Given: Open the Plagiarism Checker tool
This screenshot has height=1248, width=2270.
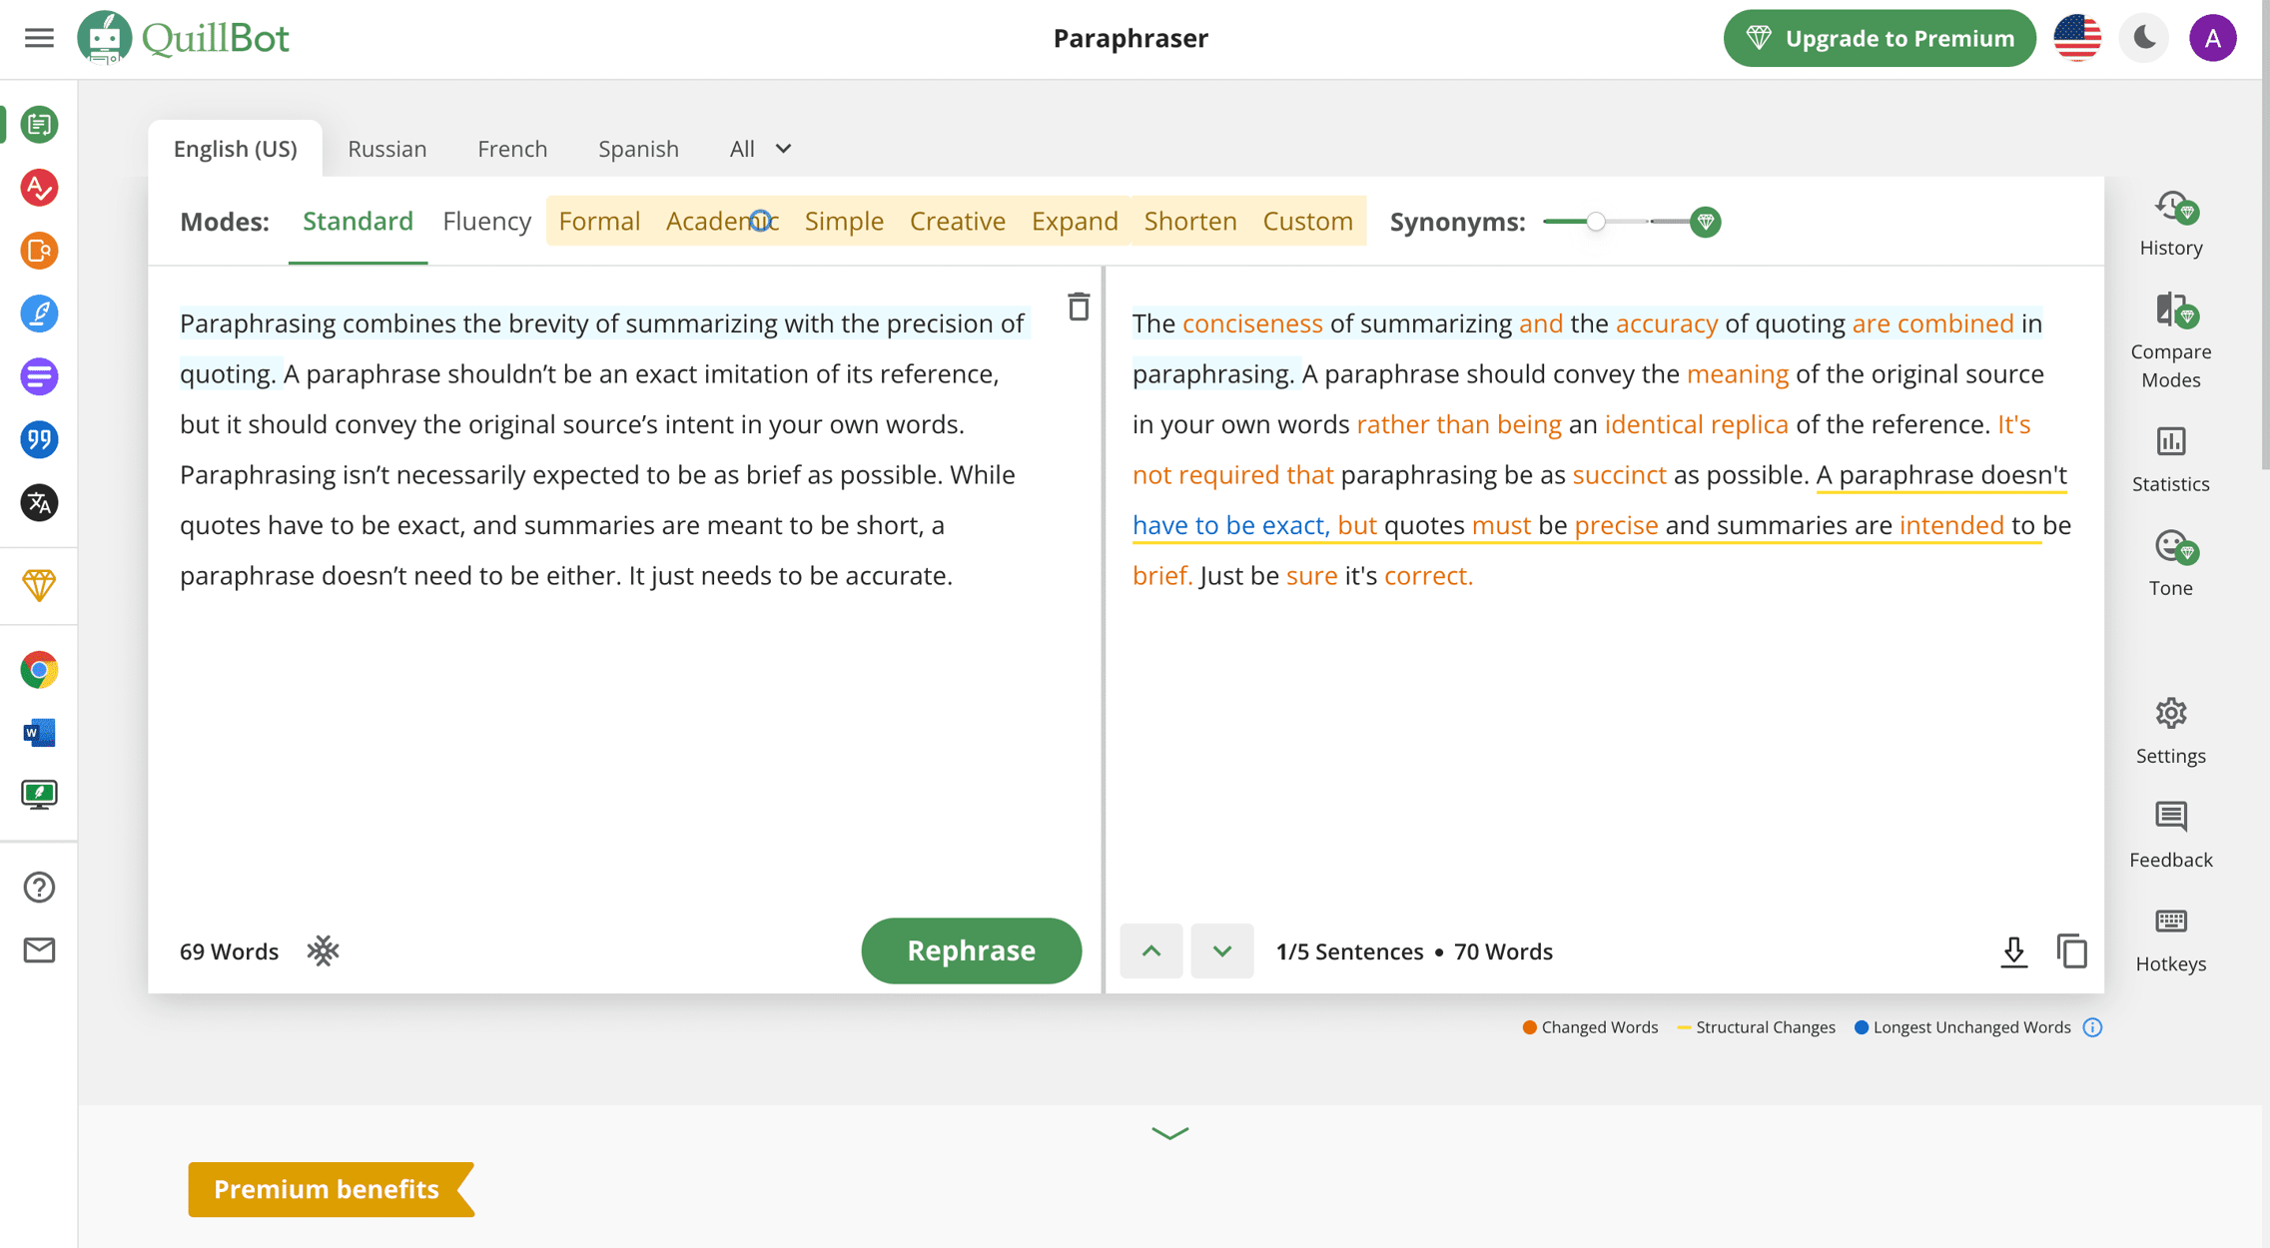Looking at the screenshot, I should (38, 252).
